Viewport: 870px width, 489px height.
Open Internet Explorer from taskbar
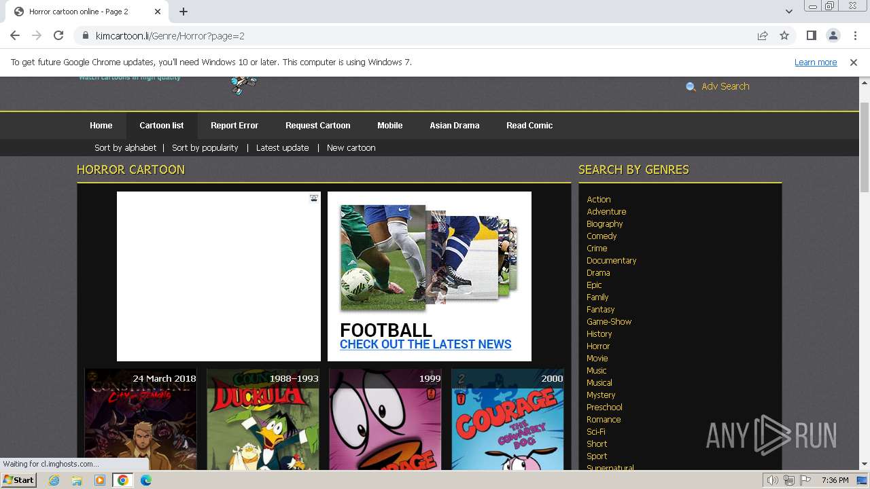click(54, 480)
